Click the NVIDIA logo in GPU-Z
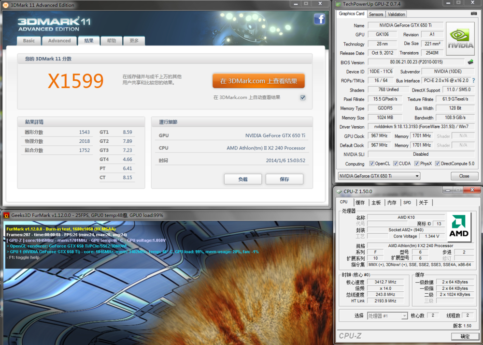The image size is (483, 345). coord(460,39)
